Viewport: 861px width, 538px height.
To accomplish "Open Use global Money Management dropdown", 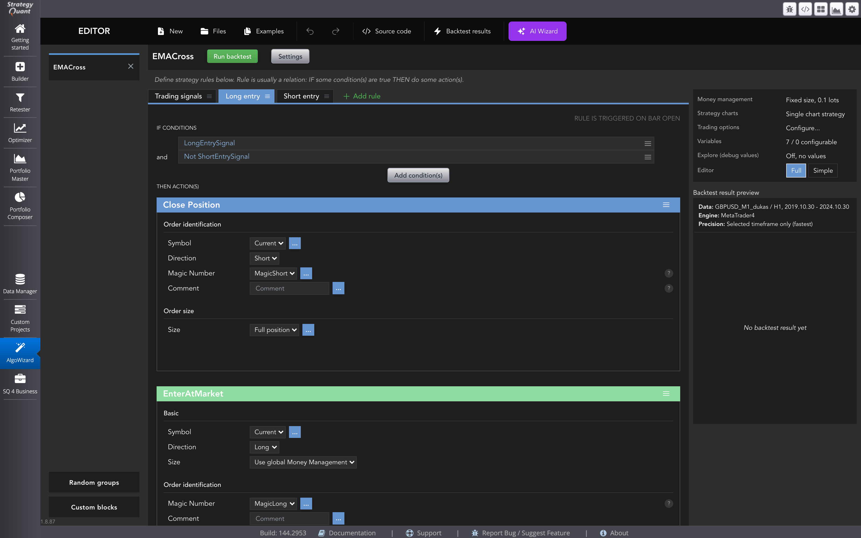I will click(303, 462).
